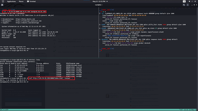The height and width of the screenshot is (111, 198).
Task: Click the Welcome to Ubuntu 20.04.2 LTS line
Action: tap(27, 15)
